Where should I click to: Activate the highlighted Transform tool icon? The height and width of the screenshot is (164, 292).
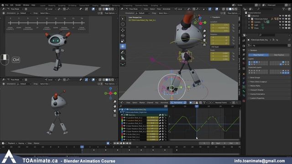(x=123, y=46)
